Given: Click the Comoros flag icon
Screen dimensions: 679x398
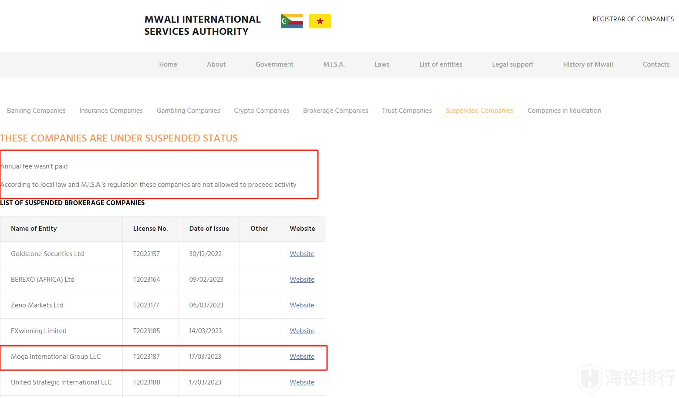Looking at the screenshot, I should [x=291, y=21].
